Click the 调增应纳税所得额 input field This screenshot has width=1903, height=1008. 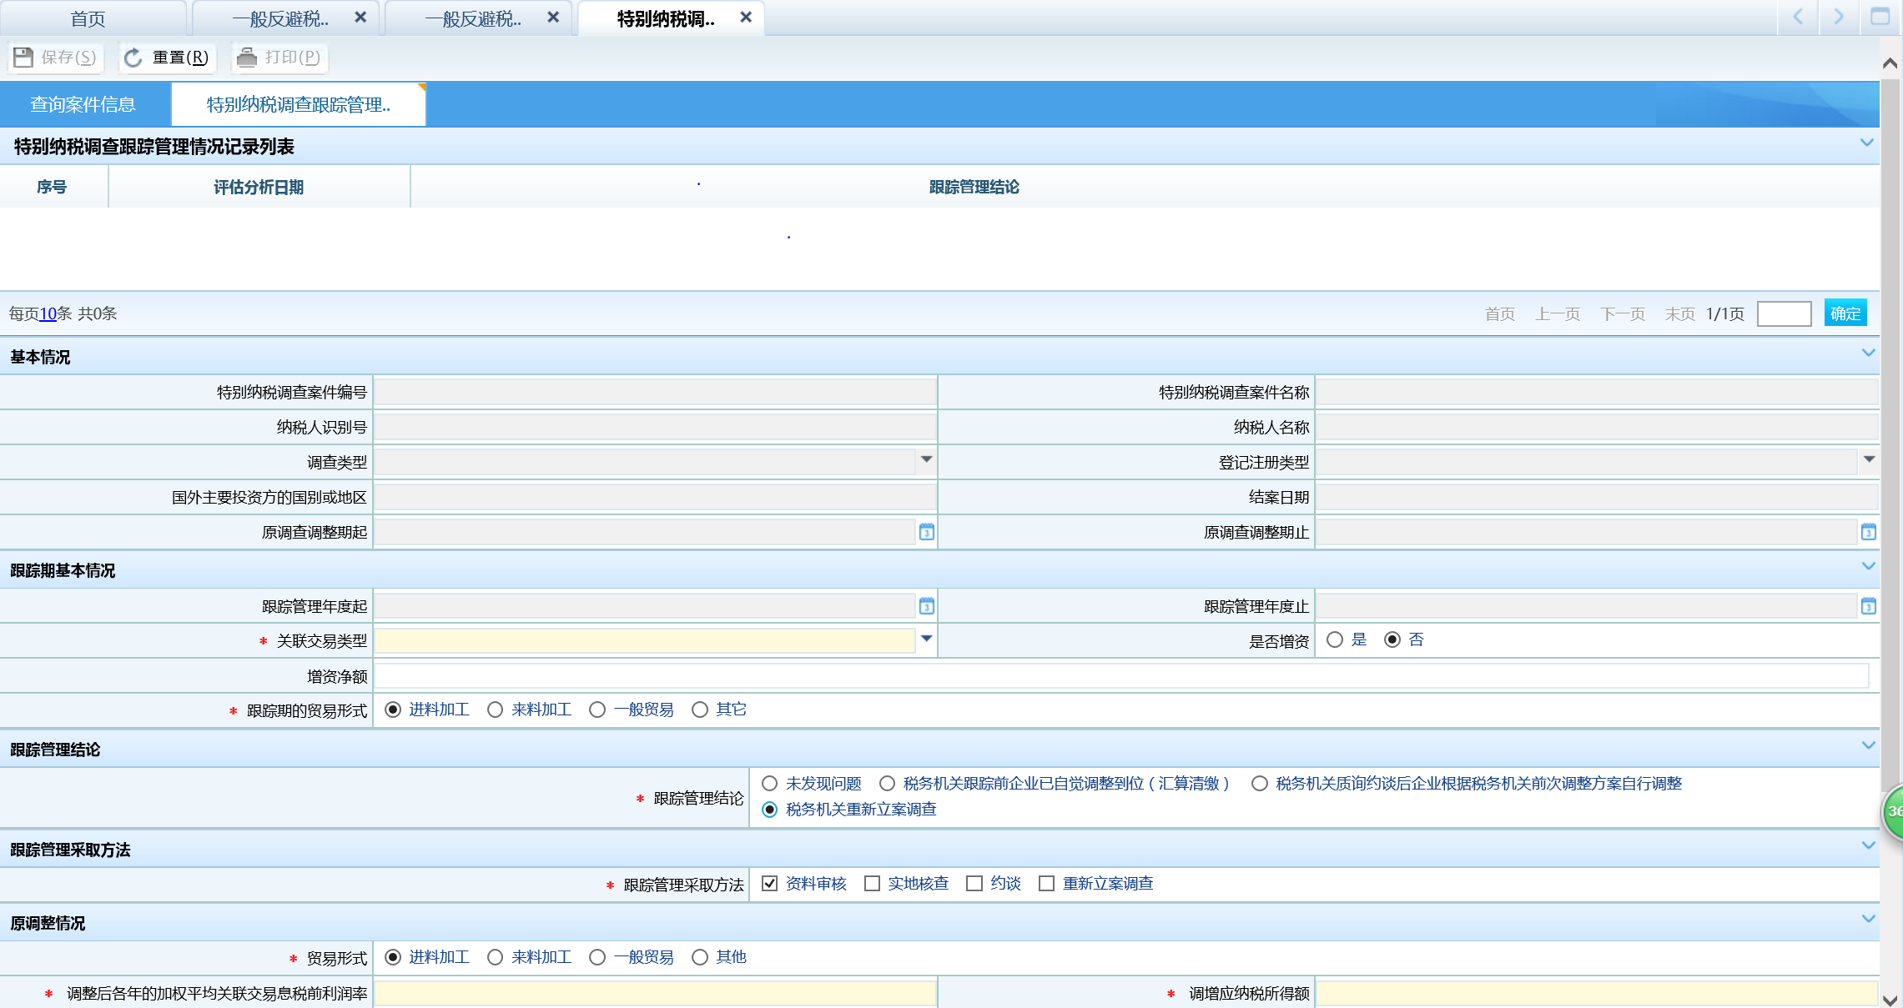point(1596,993)
